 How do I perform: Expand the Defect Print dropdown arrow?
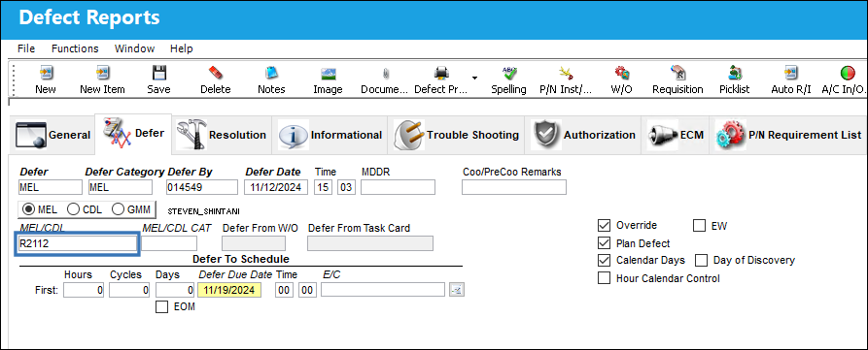coord(474,77)
